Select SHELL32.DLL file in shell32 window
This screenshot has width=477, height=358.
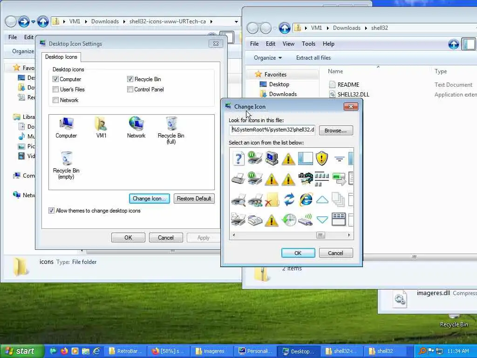click(x=348, y=94)
